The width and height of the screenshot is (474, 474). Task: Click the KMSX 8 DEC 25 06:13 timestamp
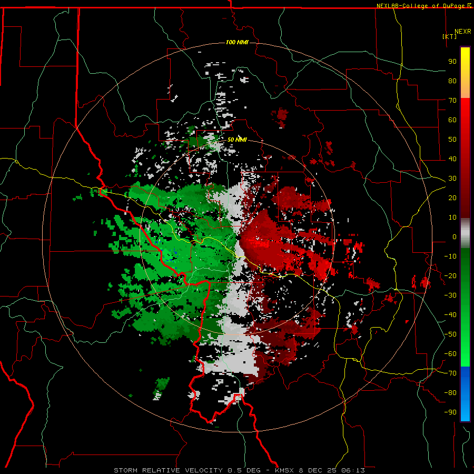point(320,470)
